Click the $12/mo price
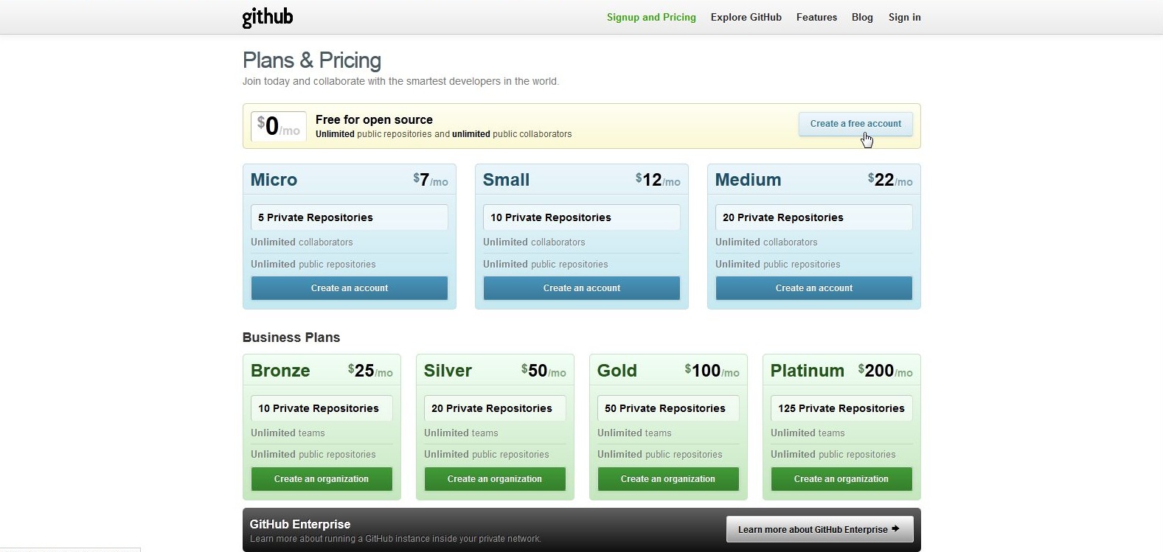 [x=658, y=180]
